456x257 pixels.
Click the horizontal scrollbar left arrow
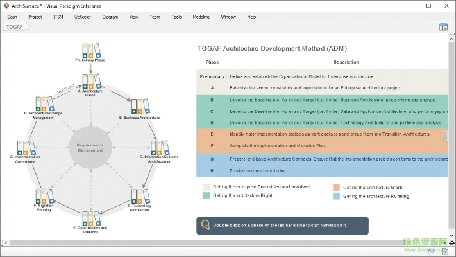pyautogui.click(x=4, y=243)
